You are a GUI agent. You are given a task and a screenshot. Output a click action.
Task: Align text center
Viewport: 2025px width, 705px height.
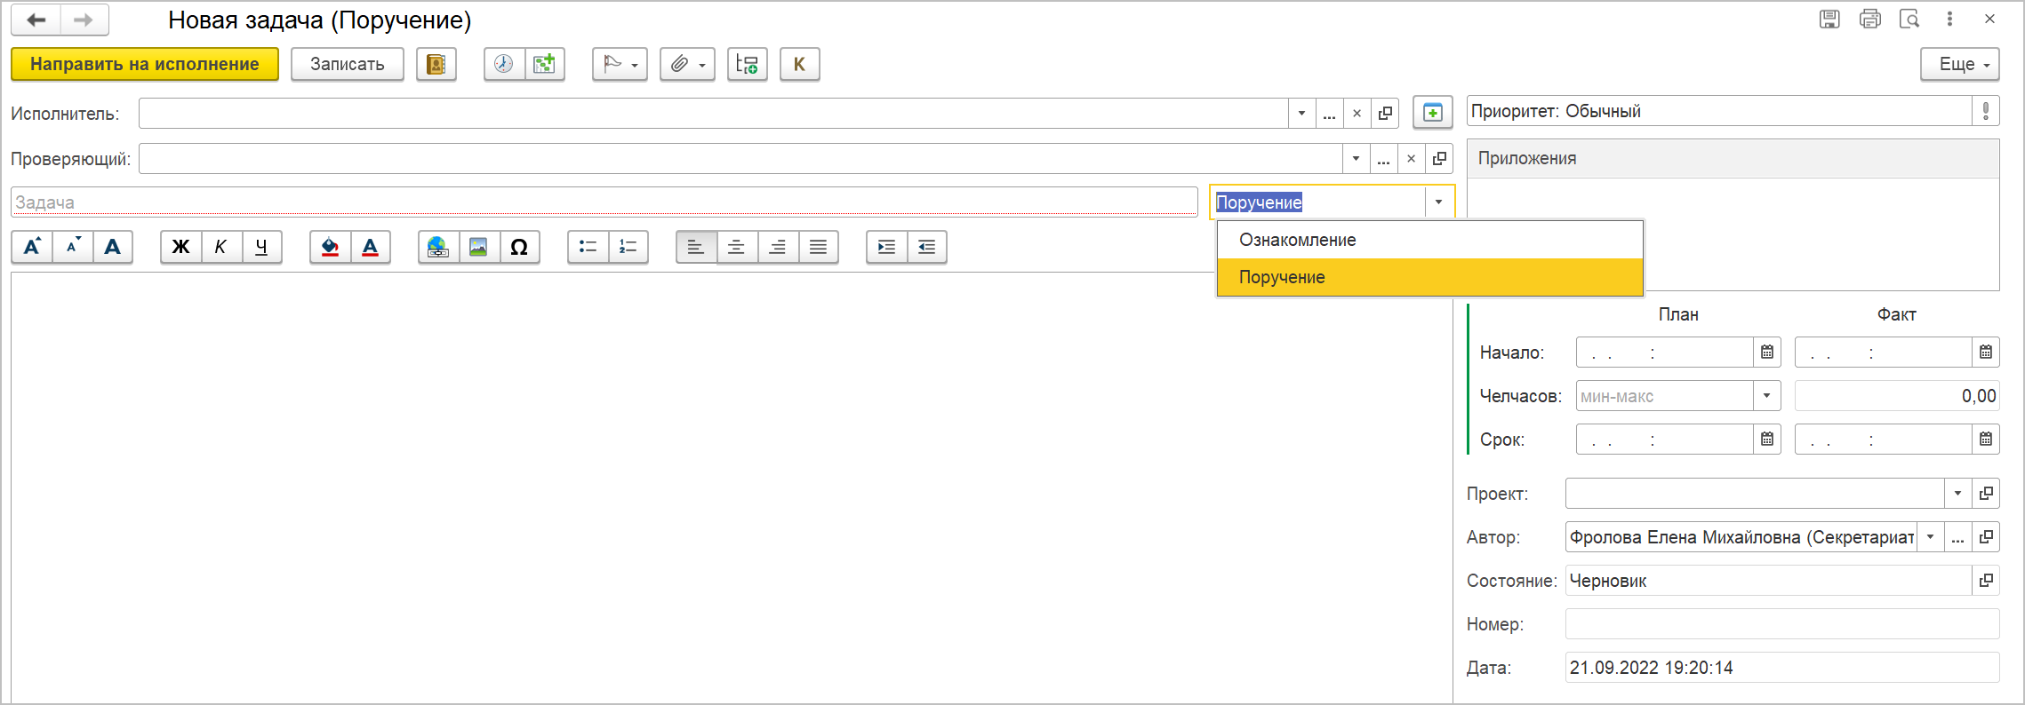[x=736, y=246]
